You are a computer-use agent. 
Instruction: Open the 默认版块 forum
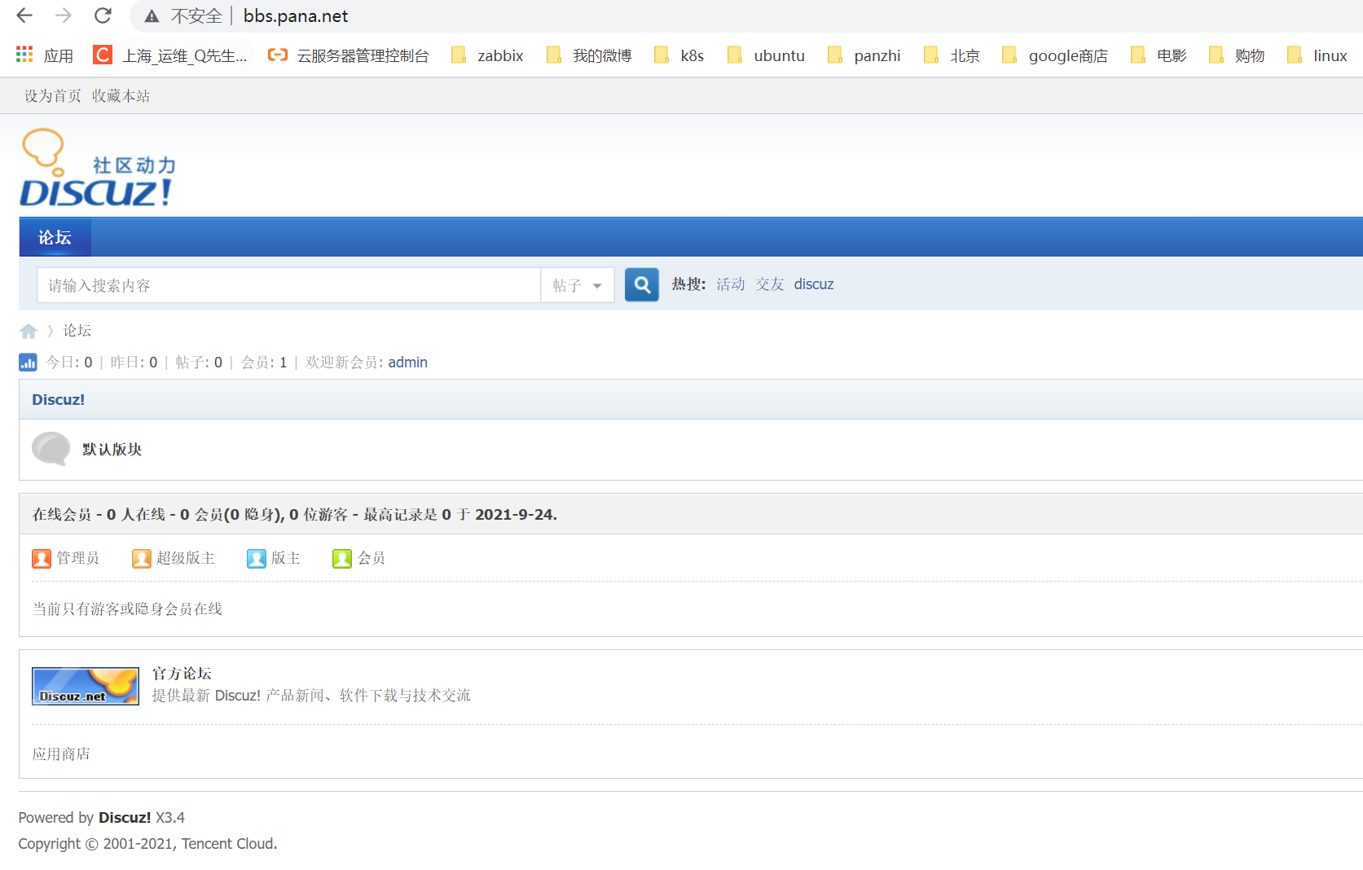click(x=112, y=450)
